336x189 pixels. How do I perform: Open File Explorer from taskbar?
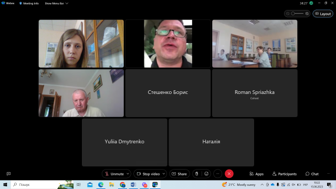[x=112, y=184]
